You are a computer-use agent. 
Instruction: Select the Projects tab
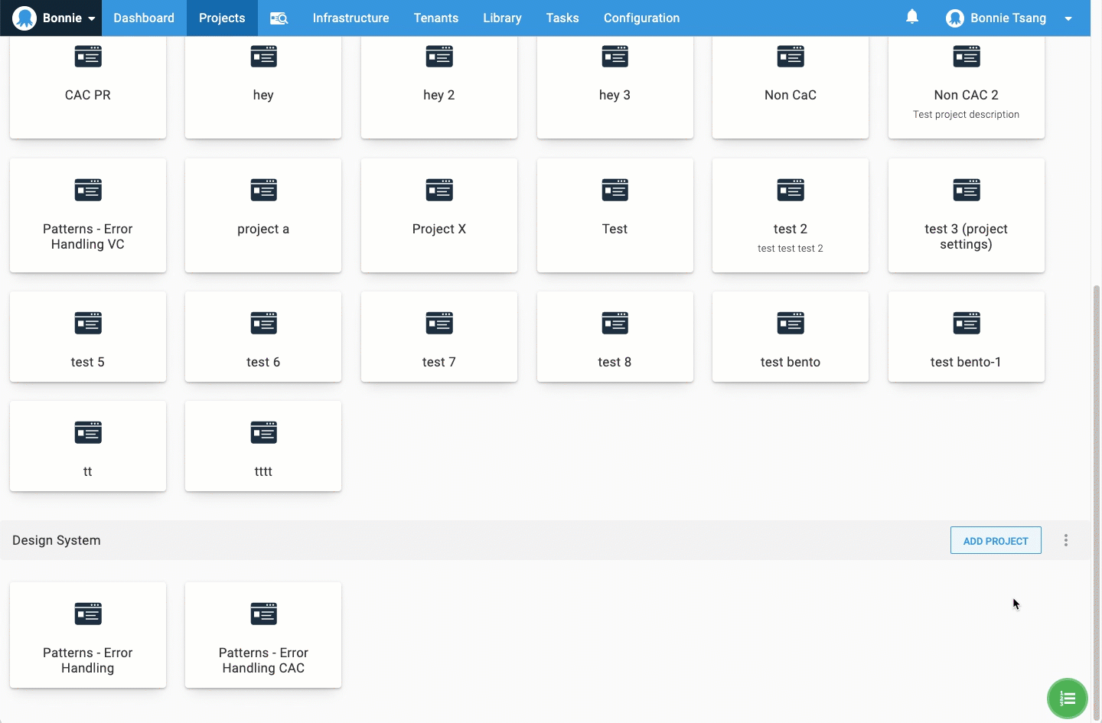pos(222,18)
